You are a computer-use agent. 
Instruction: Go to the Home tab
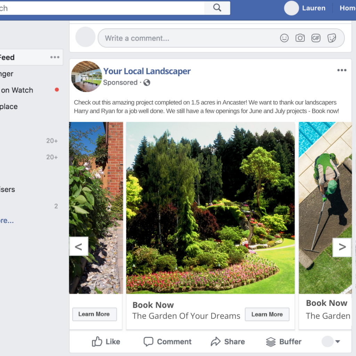click(348, 8)
